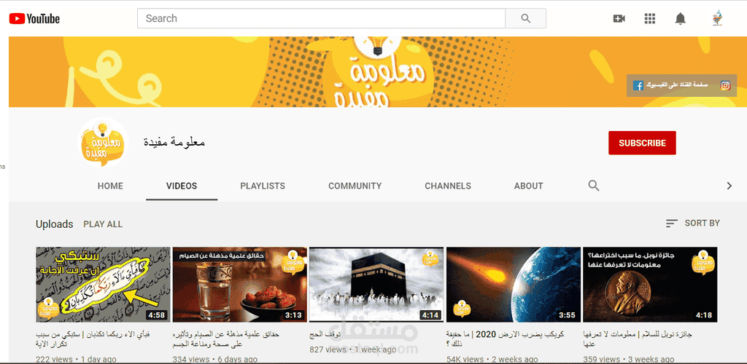The height and width of the screenshot is (364, 747).
Task: Open video title توقف الحج
Action: point(325,335)
